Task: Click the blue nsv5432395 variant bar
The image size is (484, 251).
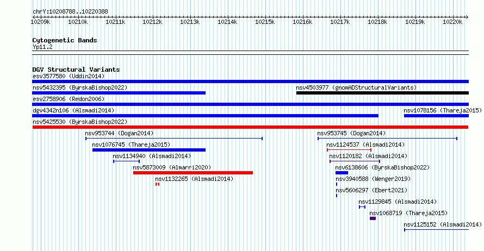Action: tap(119, 93)
